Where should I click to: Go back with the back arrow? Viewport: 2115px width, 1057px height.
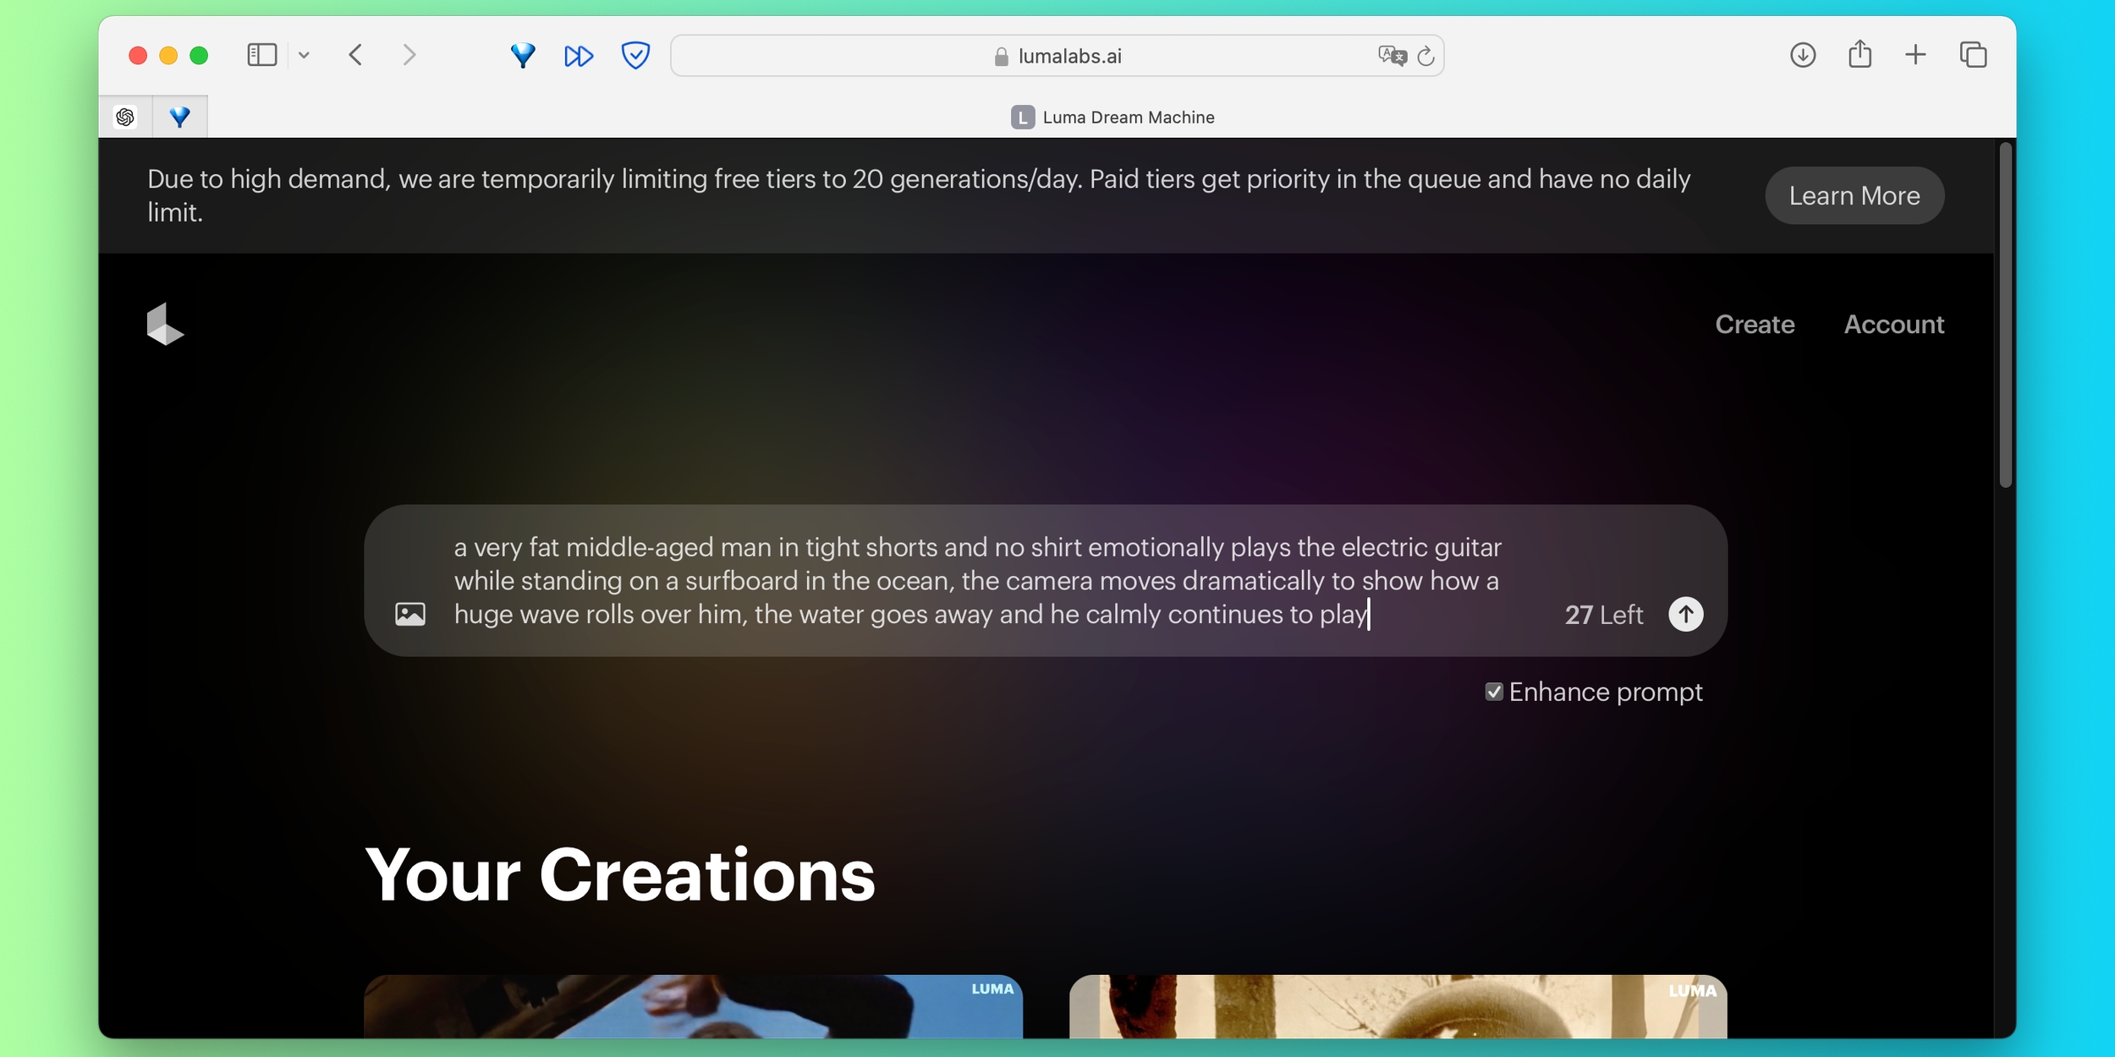point(355,56)
